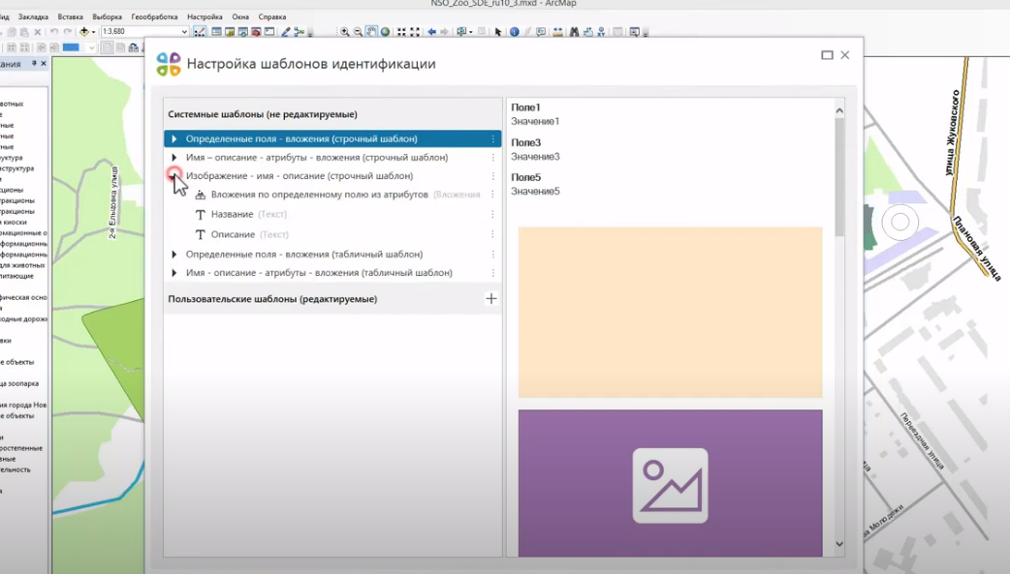Select the Select Elements black arrow tool

point(498,32)
